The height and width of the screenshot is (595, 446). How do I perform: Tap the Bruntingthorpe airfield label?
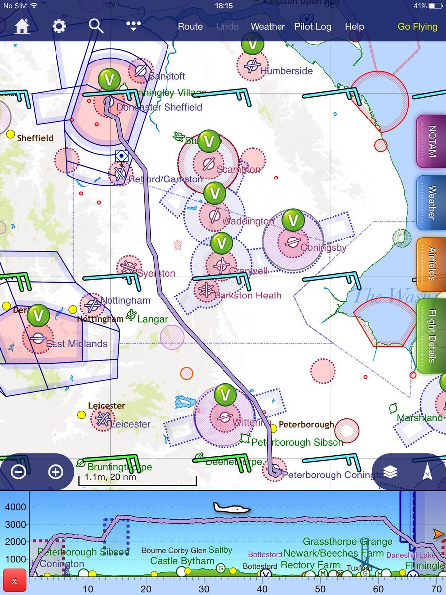click(x=119, y=467)
